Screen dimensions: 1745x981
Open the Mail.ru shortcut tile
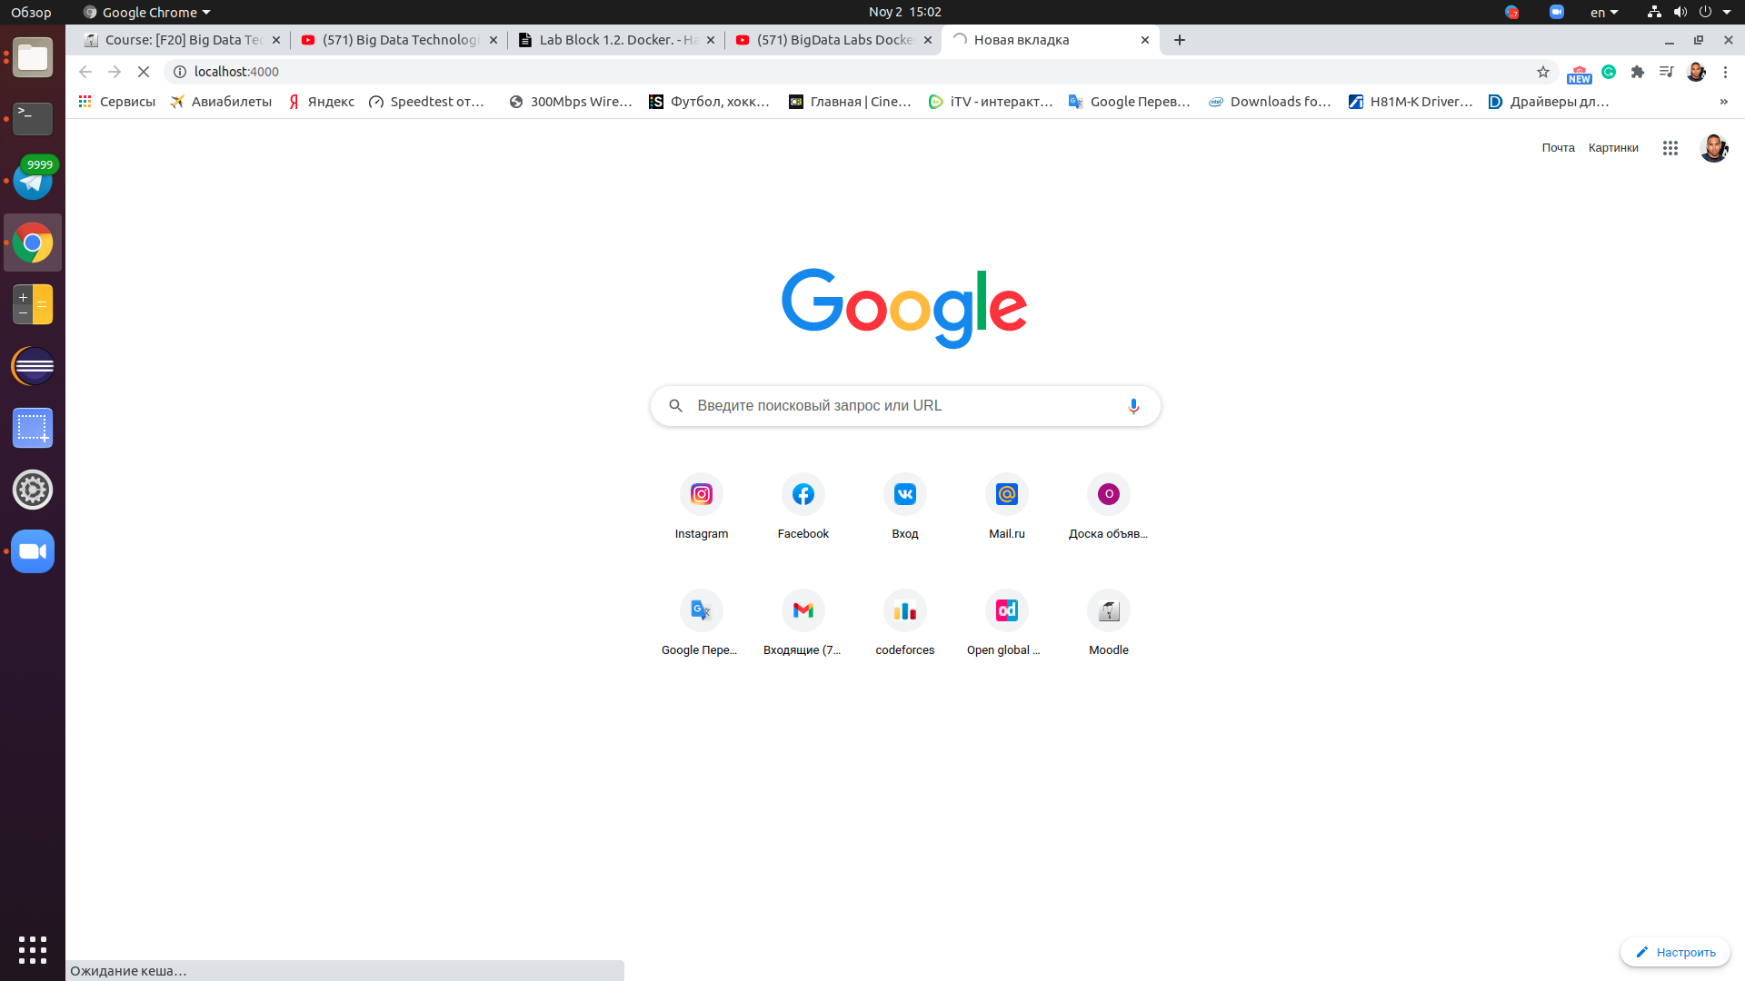1006,507
